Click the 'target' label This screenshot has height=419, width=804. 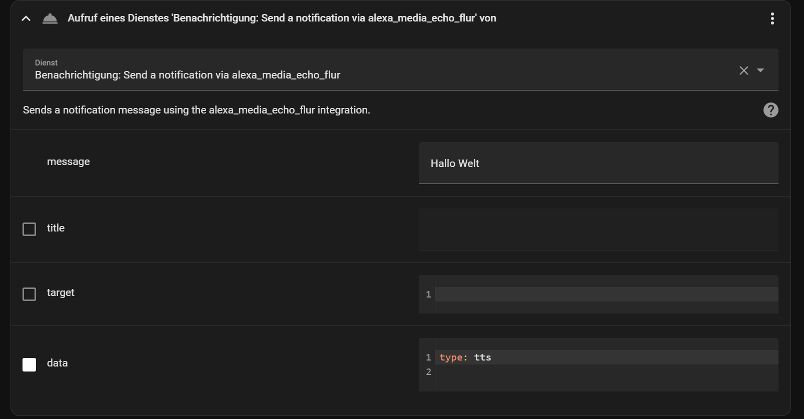(61, 292)
